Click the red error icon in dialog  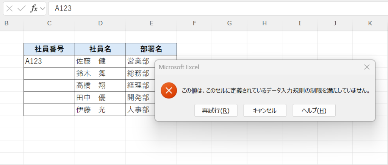[169, 91]
